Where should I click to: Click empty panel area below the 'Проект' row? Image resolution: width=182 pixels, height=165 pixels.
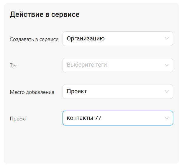(91, 145)
